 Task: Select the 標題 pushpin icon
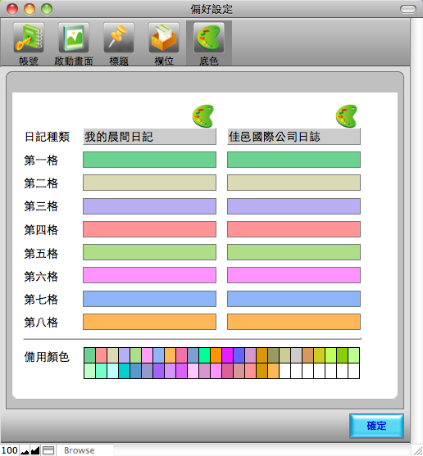click(x=119, y=38)
